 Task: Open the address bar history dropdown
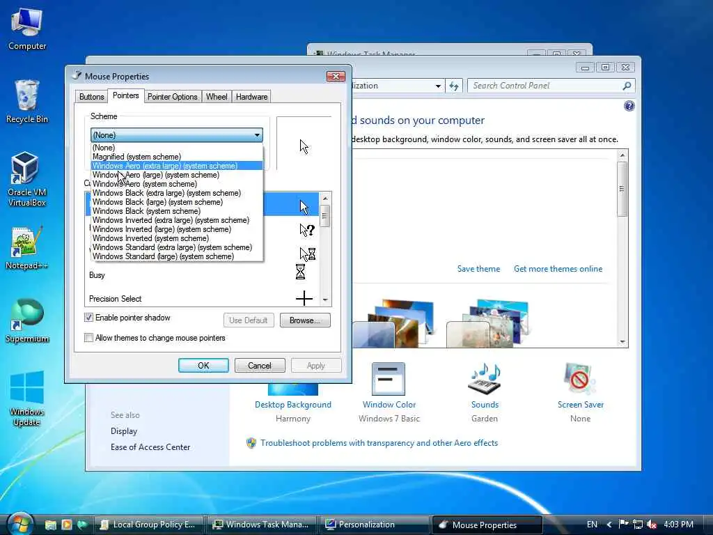(x=438, y=86)
